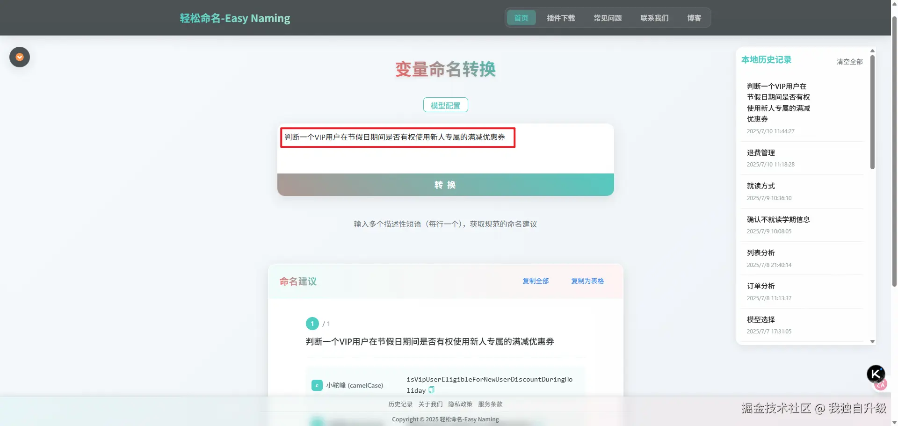898x426 pixels.
Task: Click the green 'c' camelCase badge icon
Action: [317, 385]
